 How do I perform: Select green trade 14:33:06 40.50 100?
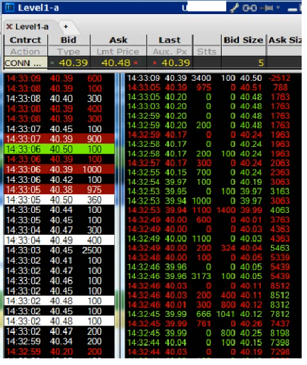[59, 149]
